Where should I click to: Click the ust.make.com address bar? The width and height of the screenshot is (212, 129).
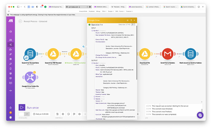click(x=79, y=7)
